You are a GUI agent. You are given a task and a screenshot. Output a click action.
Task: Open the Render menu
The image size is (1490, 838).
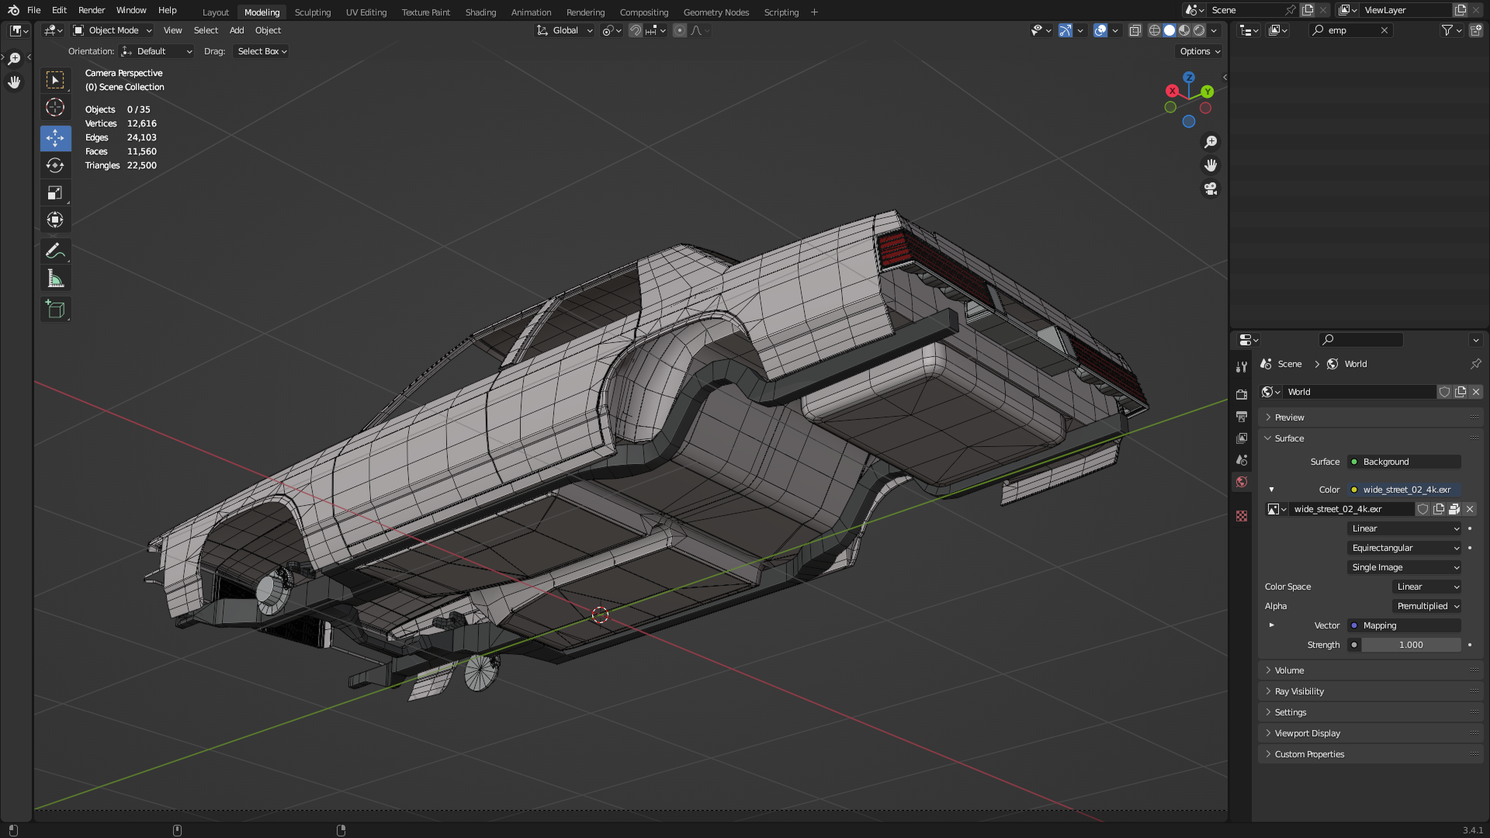tap(92, 10)
